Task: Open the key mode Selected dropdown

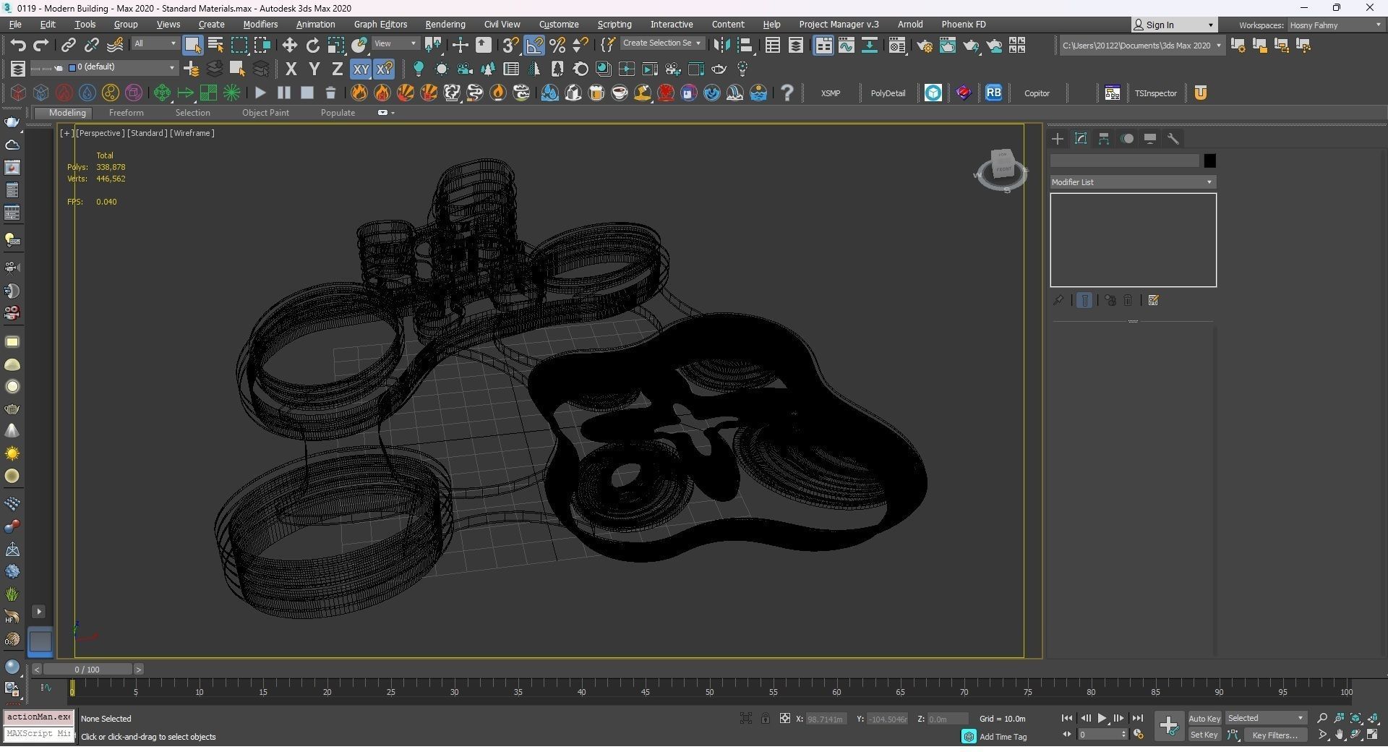Action: click(x=1266, y=719)
